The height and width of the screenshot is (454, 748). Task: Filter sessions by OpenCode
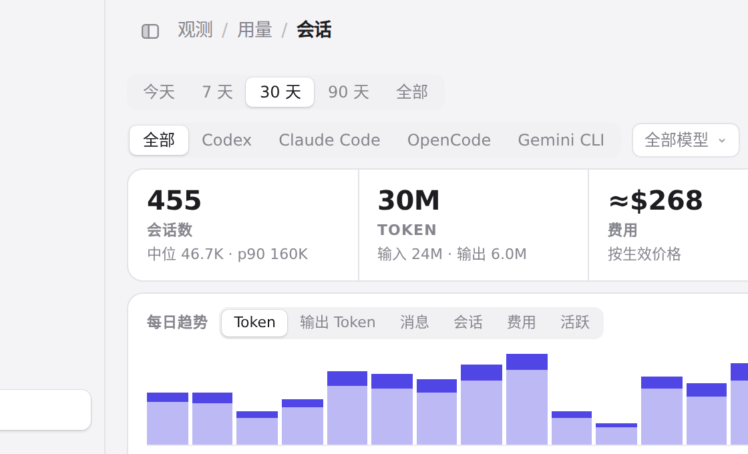(449, 140)
